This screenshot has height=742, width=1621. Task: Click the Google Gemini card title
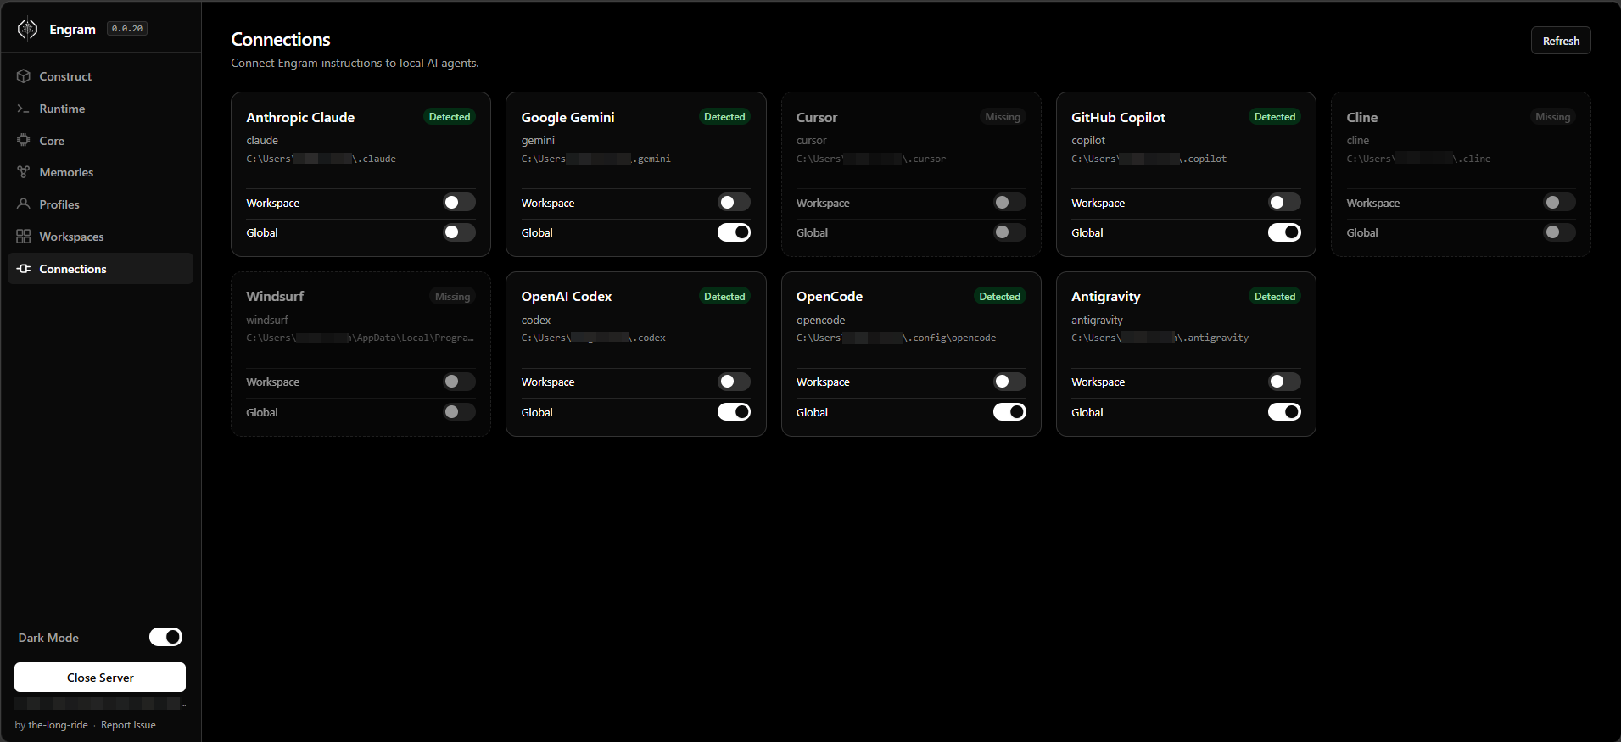pyautogui.click(x=567, y=117)
